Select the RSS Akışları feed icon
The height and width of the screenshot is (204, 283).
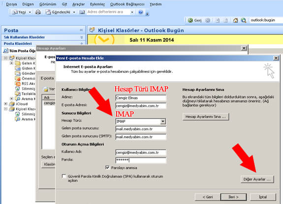[x=18, y=84]
